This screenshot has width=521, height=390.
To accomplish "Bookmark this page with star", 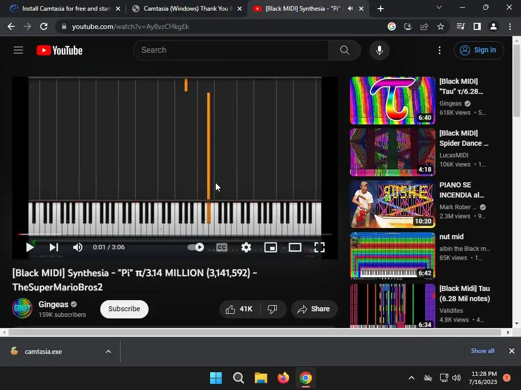I will [441, 26].
